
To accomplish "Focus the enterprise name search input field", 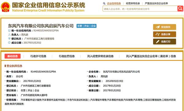I will click(140, 9).
